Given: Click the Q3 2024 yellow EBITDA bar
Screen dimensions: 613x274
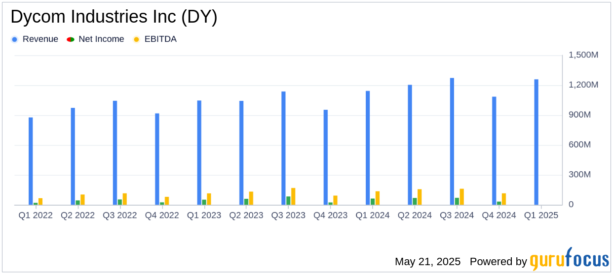Looking at the screenshot, I should point(462,197).
